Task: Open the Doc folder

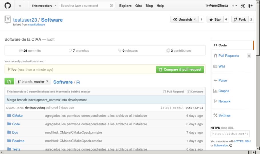Action: (15, 133)
